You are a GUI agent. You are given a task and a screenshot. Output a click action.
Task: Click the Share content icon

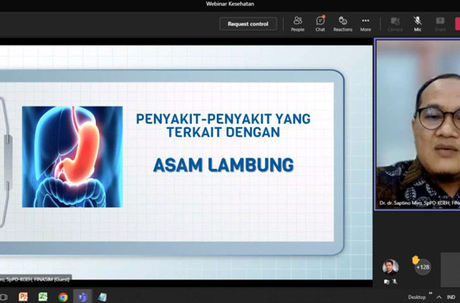click(x=440, y=24)
